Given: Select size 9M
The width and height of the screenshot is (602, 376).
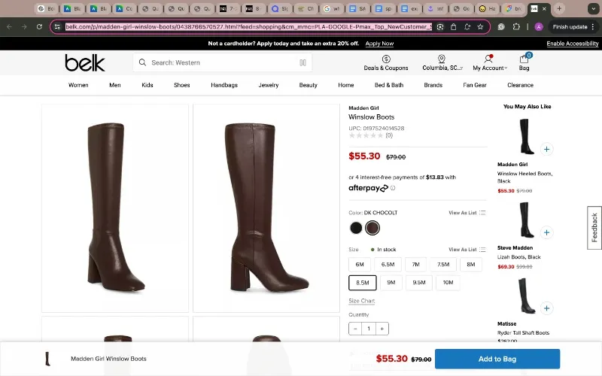Looking at the screenshot, I should point(391,283).
